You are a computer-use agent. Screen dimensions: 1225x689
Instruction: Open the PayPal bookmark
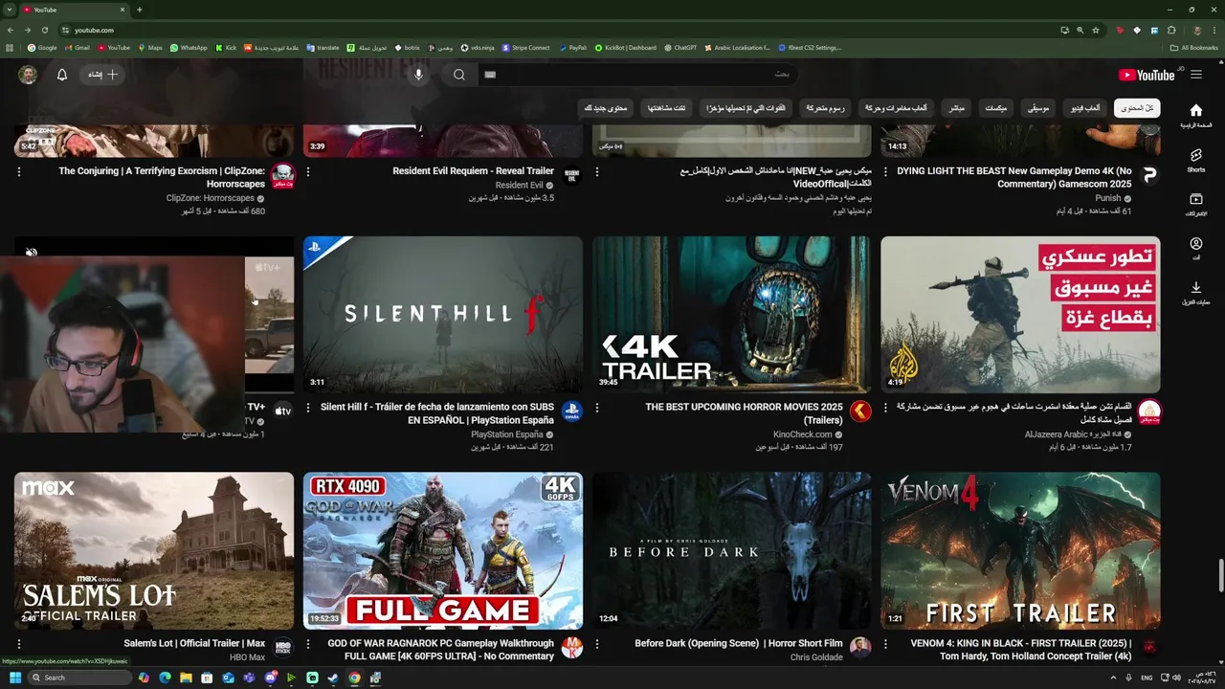(x=572, y=48)
